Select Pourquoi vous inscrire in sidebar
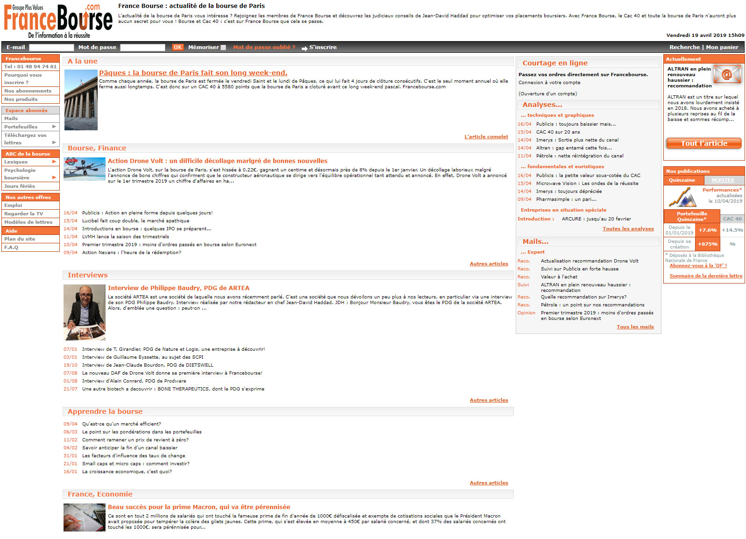Viewport: 746px width, 539px height. click(30, 78)
